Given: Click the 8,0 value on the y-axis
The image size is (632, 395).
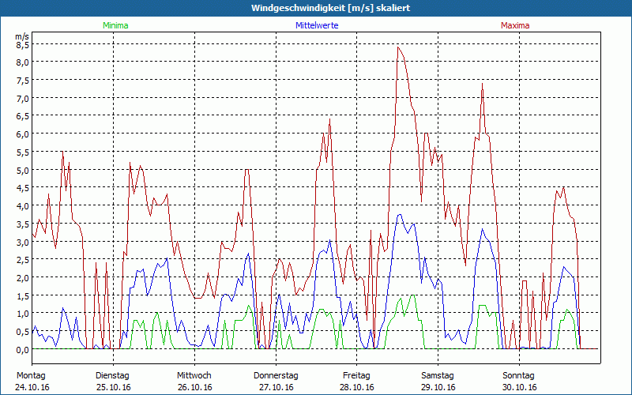Looking at the screenshot, I should (22, 62).
